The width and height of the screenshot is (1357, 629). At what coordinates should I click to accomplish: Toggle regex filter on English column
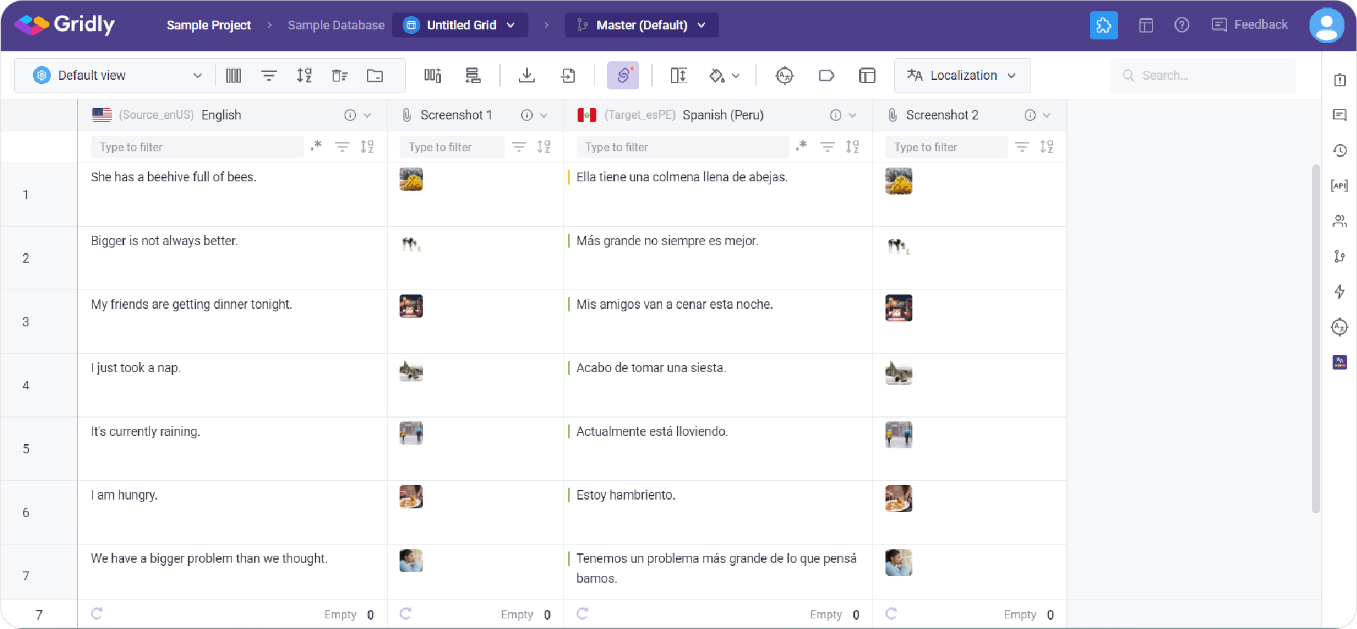[x=316, y=146]
